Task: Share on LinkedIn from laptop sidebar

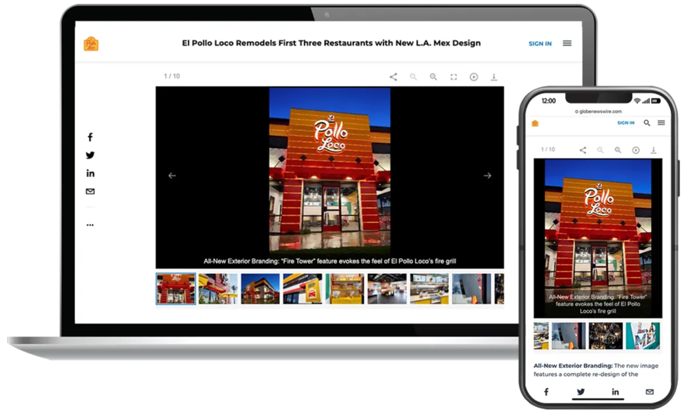Action: click(90, 173)
